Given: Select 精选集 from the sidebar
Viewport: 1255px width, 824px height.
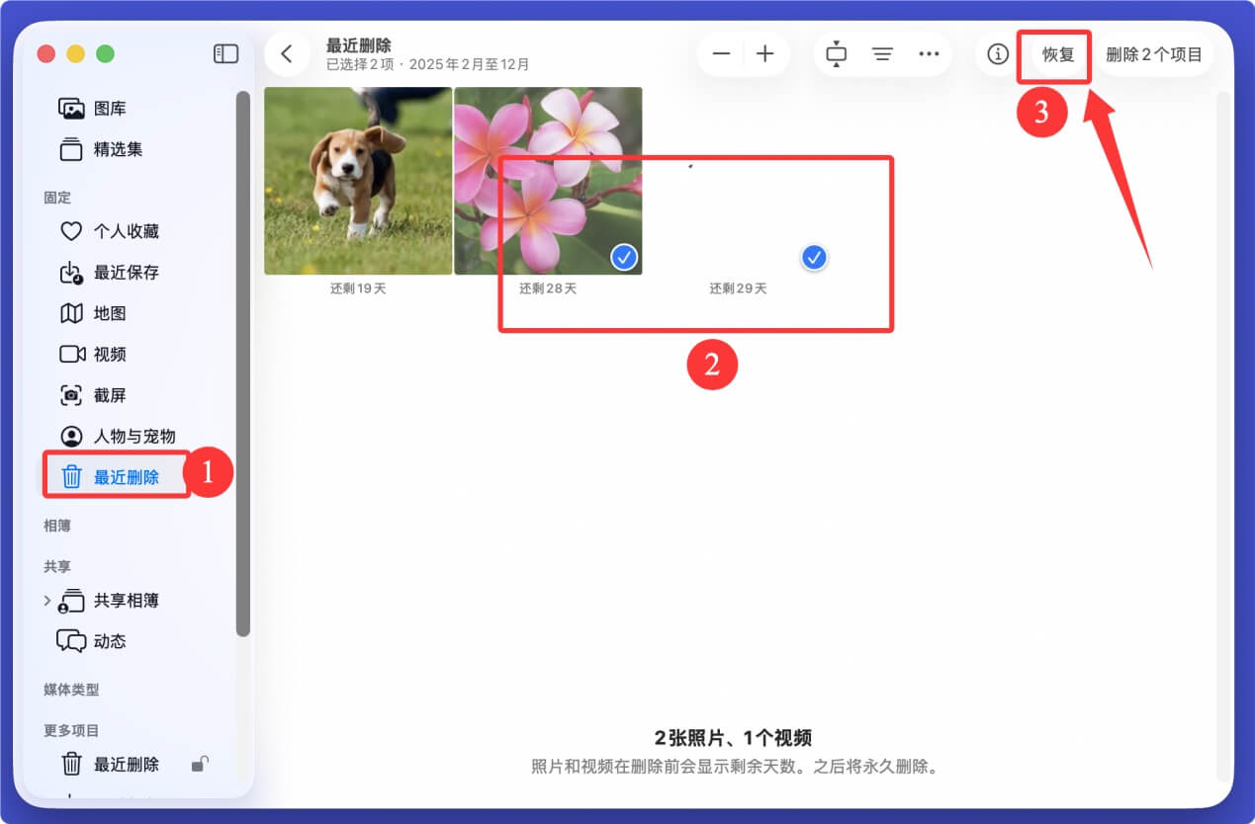Looking at the screenshot, I should (x=110, y=149).
